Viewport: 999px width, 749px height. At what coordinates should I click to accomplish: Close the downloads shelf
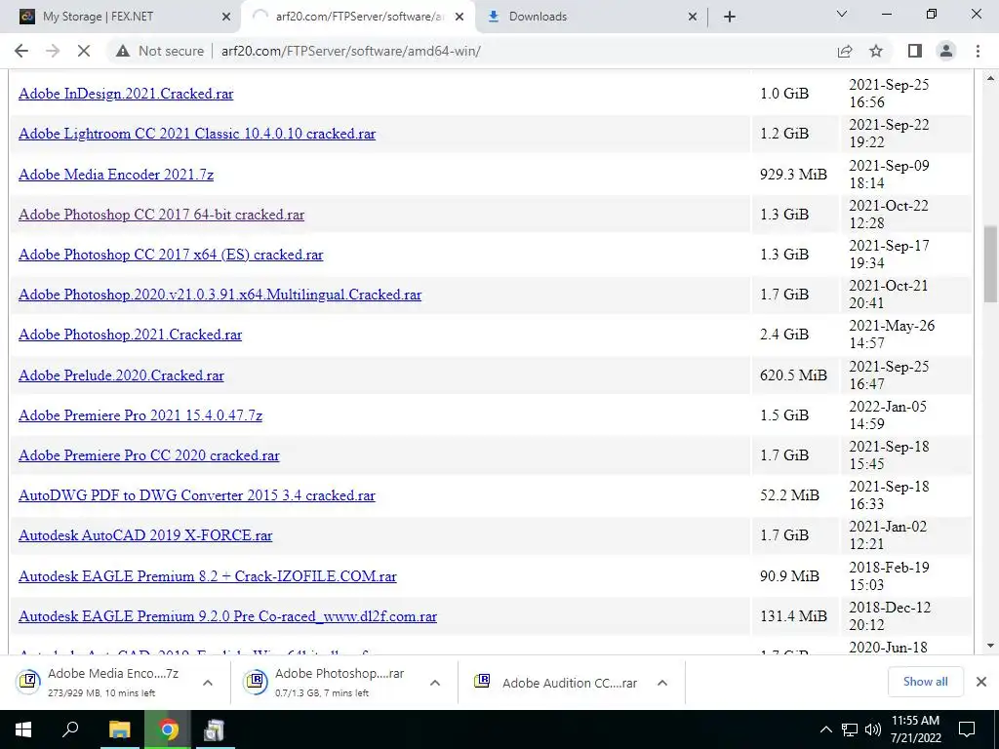(x=981, y=682)
